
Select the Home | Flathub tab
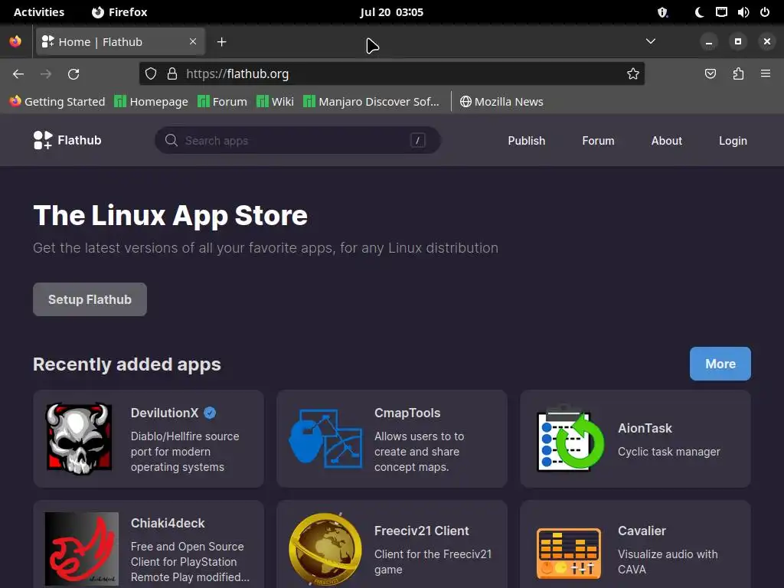pyautogui.click(x=120, y=41)
